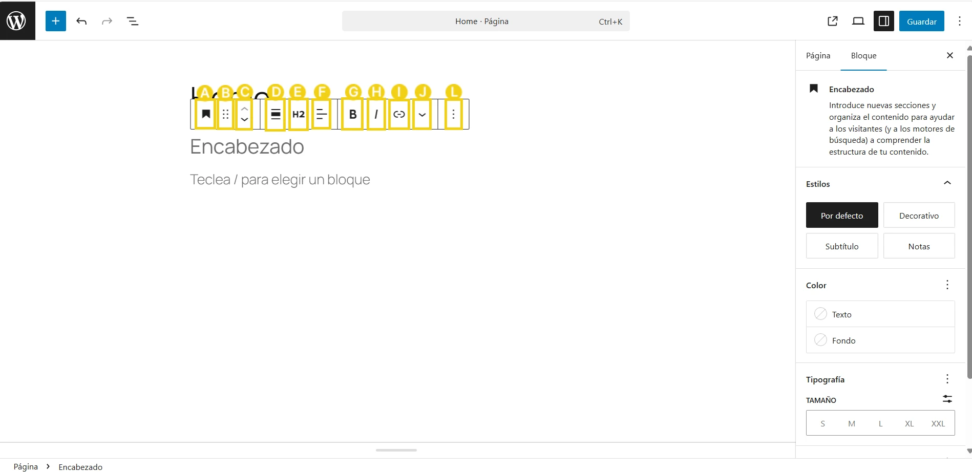Open the page in new tab

click(833, 21)
